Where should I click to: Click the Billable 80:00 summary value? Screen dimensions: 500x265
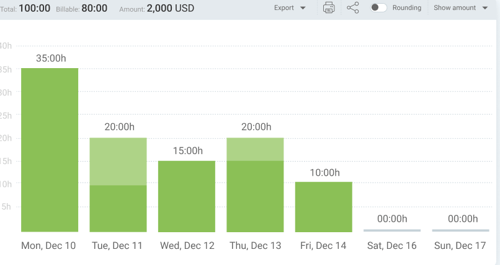coord(94,9)
